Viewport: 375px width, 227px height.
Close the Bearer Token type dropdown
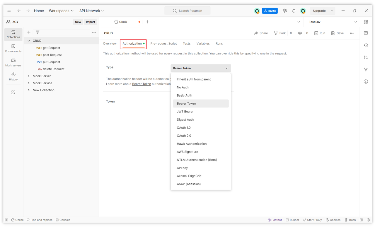click(x=201, y=68)
